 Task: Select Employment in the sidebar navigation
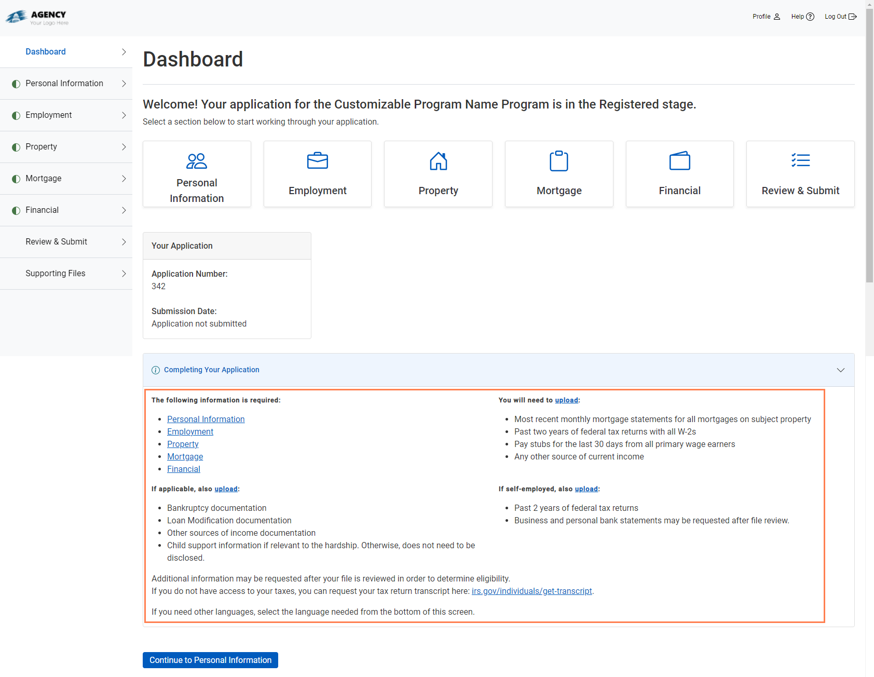[x=48, y=115]
